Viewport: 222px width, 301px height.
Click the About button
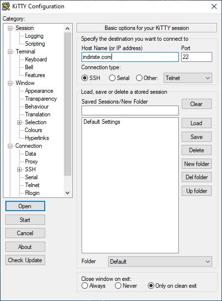tap(25, 247)
